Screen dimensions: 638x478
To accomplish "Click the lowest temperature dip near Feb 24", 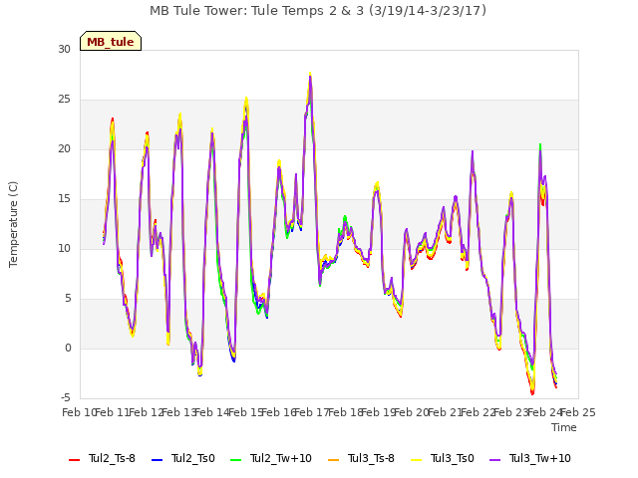I will point(532,392).
